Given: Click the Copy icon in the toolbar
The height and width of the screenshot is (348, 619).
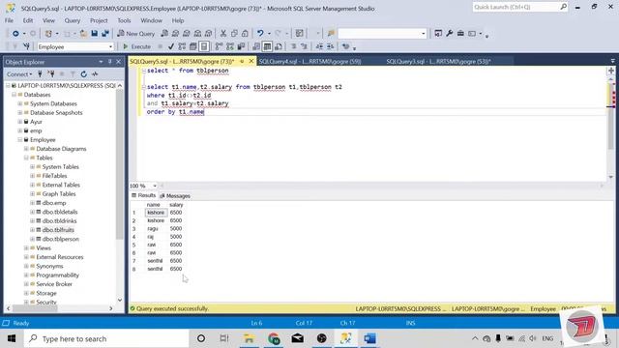Looking at the screenshot, I should 234,34.
